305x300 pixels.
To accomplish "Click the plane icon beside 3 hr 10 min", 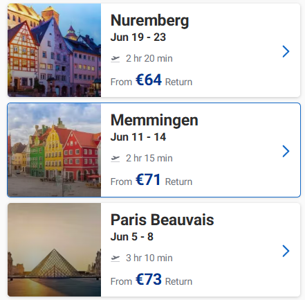I will click(x=115, y=258).
